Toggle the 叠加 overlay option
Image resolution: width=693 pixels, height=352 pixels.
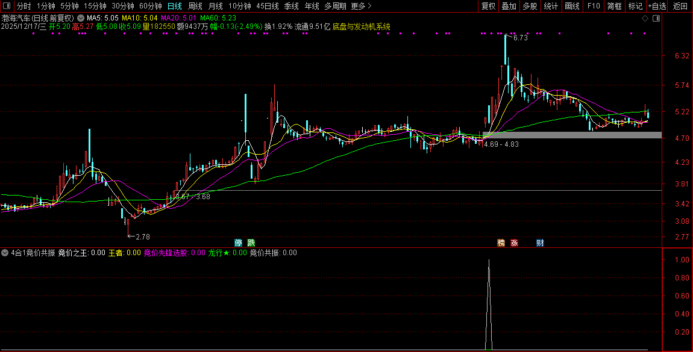tap(509, 6)
